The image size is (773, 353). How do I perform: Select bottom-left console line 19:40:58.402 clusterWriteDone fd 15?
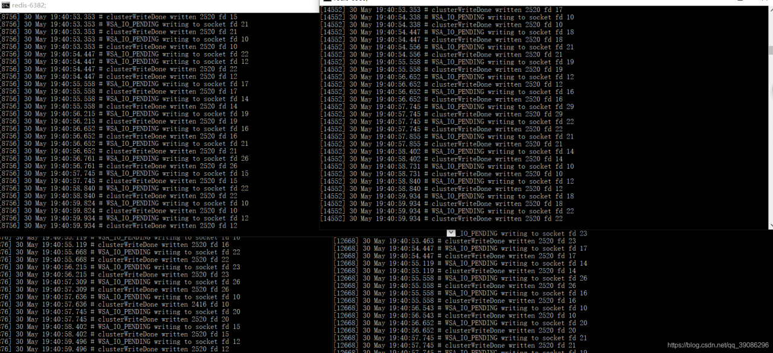(115, 334)
